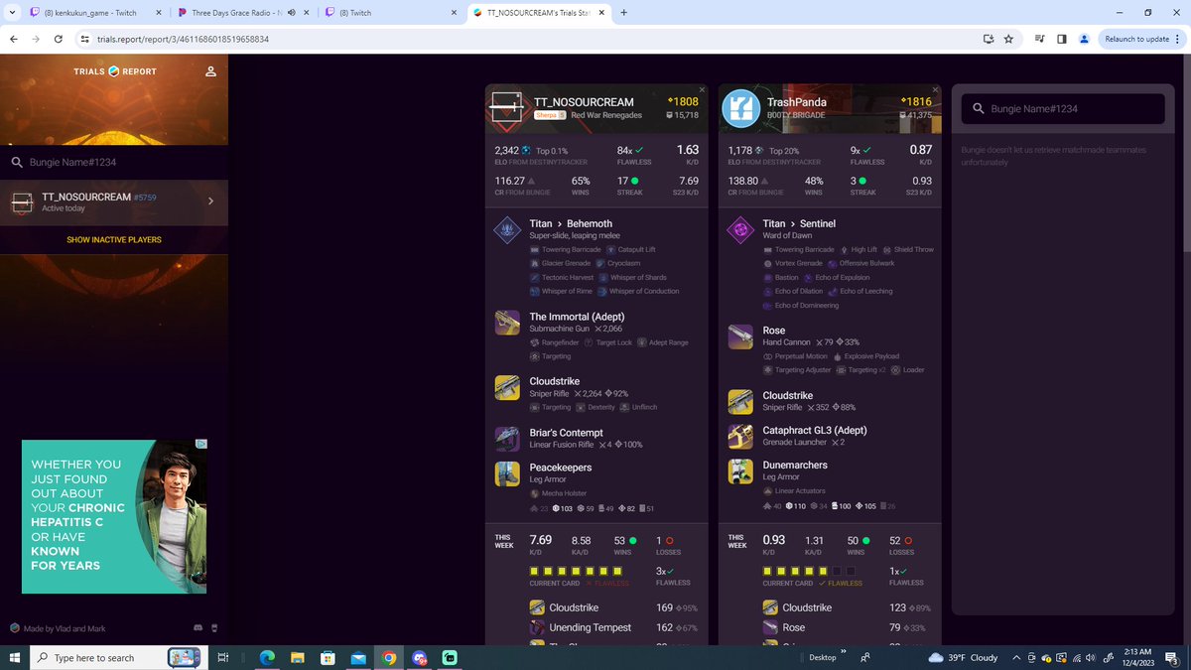Open the account profile icon in Trials Report header
The height and width of the screenshot is (670, 1191).
tap(210, 71)
